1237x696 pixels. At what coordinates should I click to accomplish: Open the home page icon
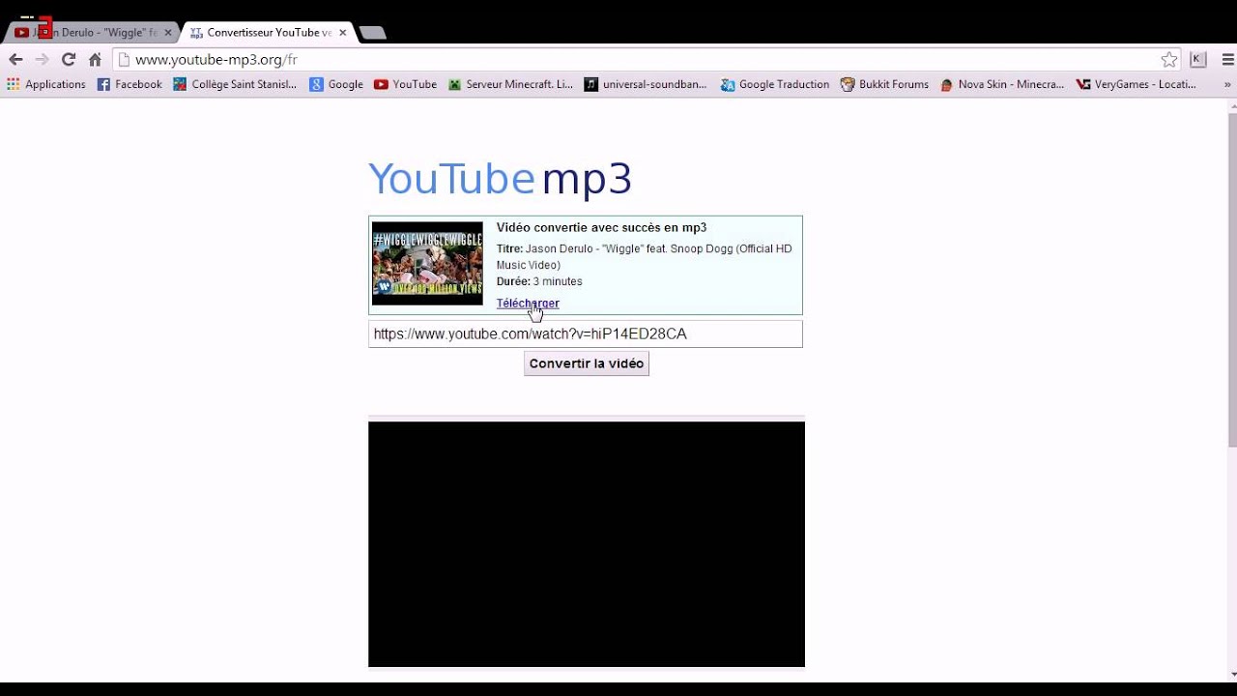point(95,60)
